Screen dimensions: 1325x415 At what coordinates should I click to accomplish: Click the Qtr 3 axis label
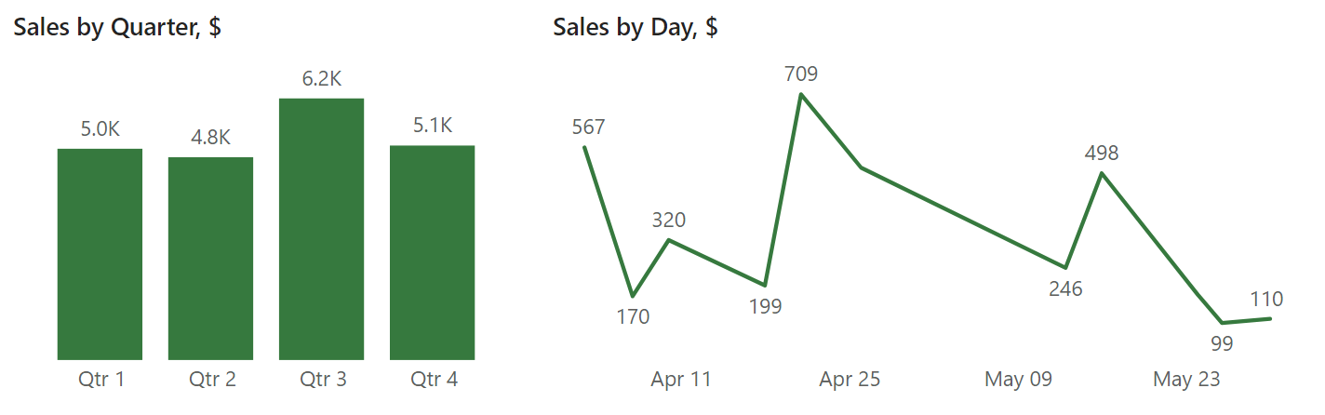coord(323,380)
